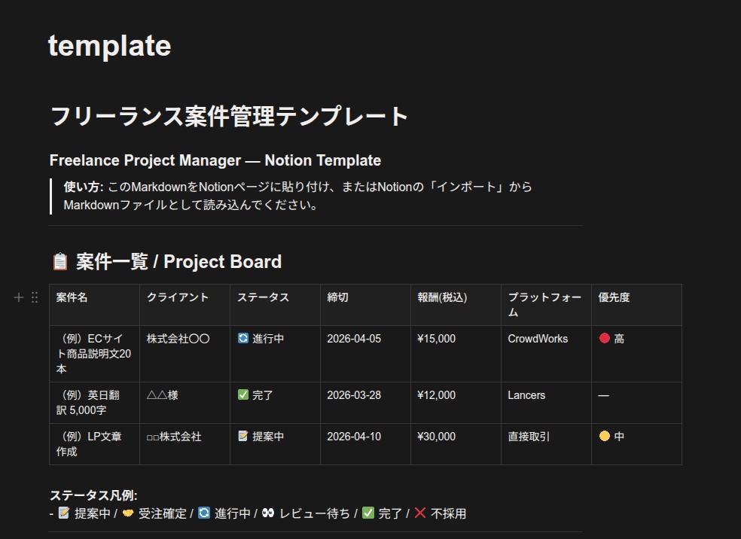The width and height of the screenshot is (741, 539).
Task: Toggle the green 完了 checkbox in the legend
Action: click(368, 513)
